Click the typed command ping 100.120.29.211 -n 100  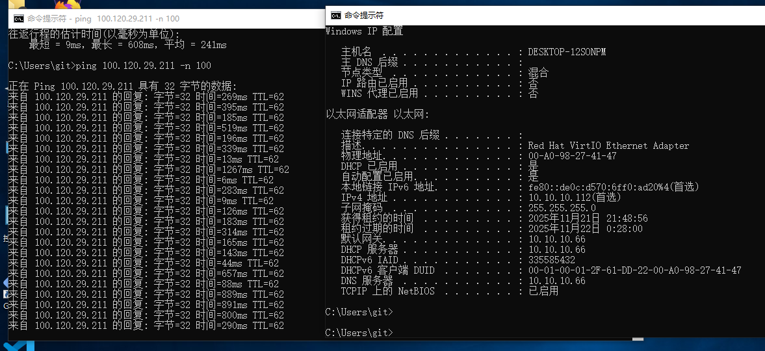click(x=143, y=66)
